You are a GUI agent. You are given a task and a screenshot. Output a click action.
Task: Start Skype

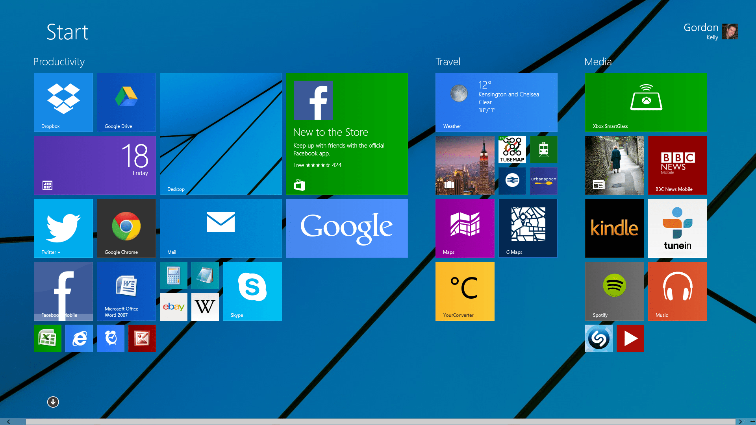pos(252,291)
